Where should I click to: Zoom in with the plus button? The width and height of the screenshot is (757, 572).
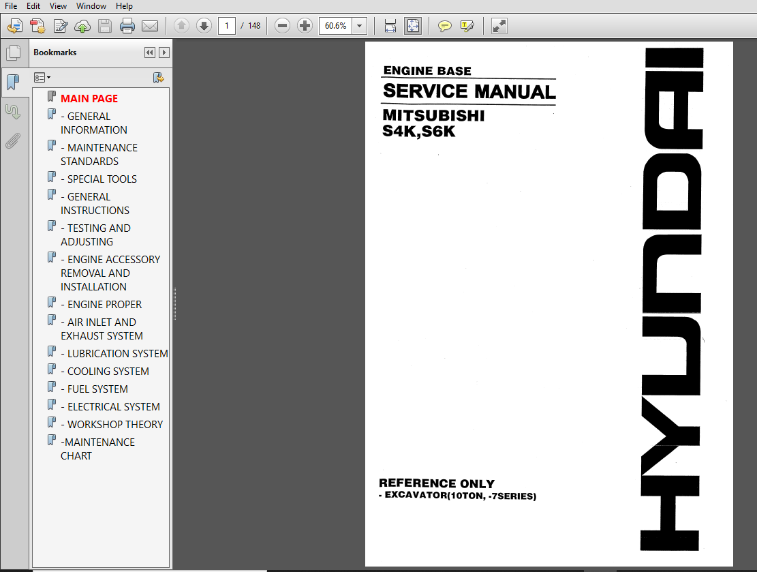(305, 26)
